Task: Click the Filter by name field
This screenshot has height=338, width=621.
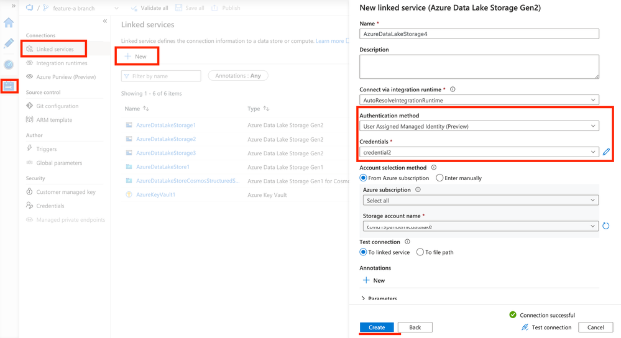Action: [x=161, y=76]
